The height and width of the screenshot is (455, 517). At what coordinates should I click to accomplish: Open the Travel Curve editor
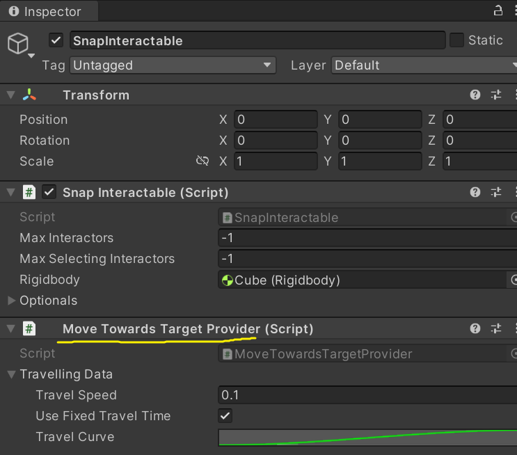(x=367, y=437)
